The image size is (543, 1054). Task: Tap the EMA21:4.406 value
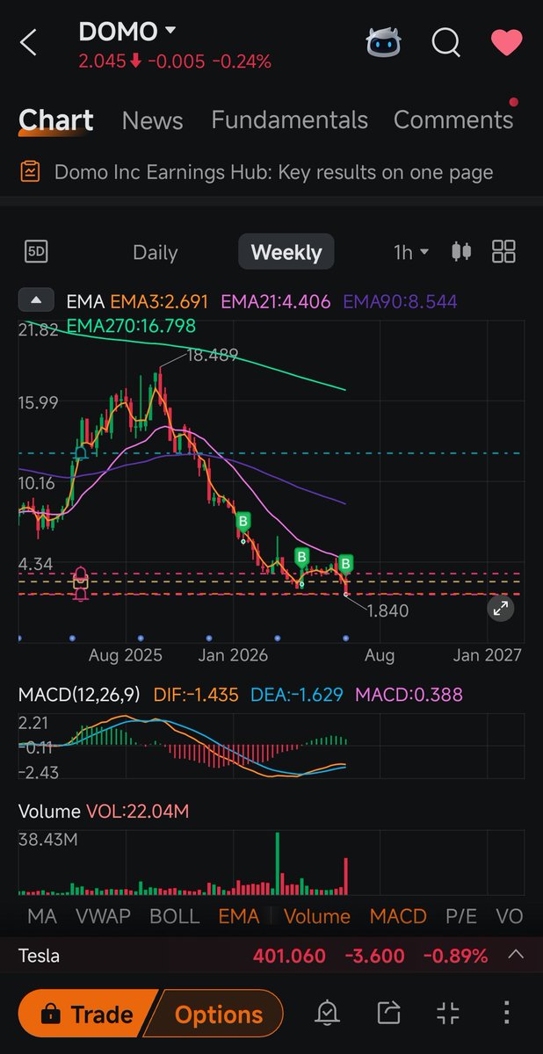point(276,302)
